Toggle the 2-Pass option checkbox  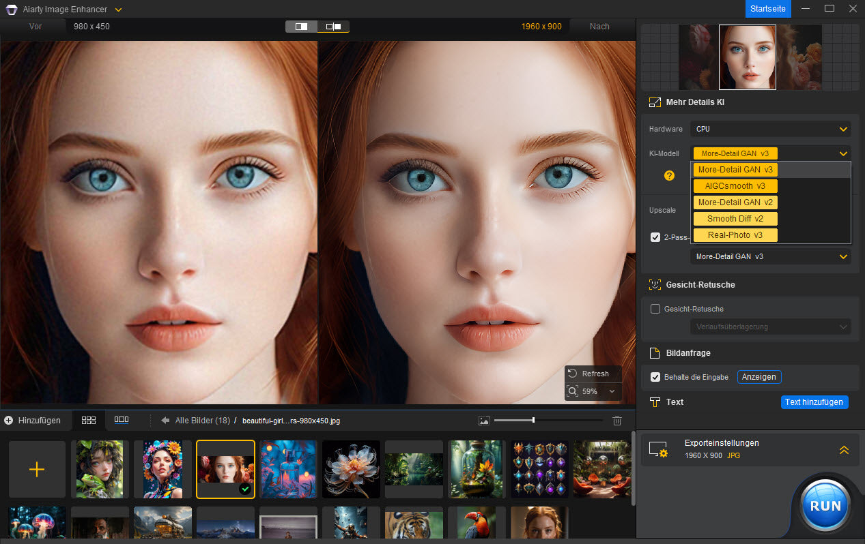(655, 237)
